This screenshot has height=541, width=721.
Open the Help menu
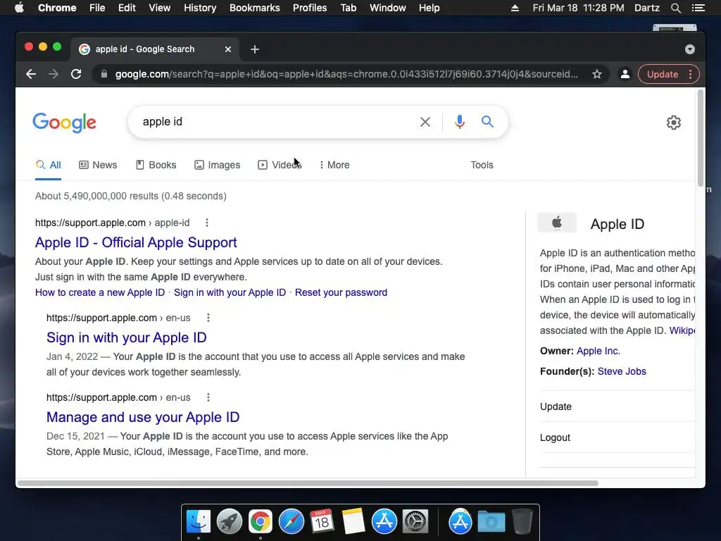429,8
